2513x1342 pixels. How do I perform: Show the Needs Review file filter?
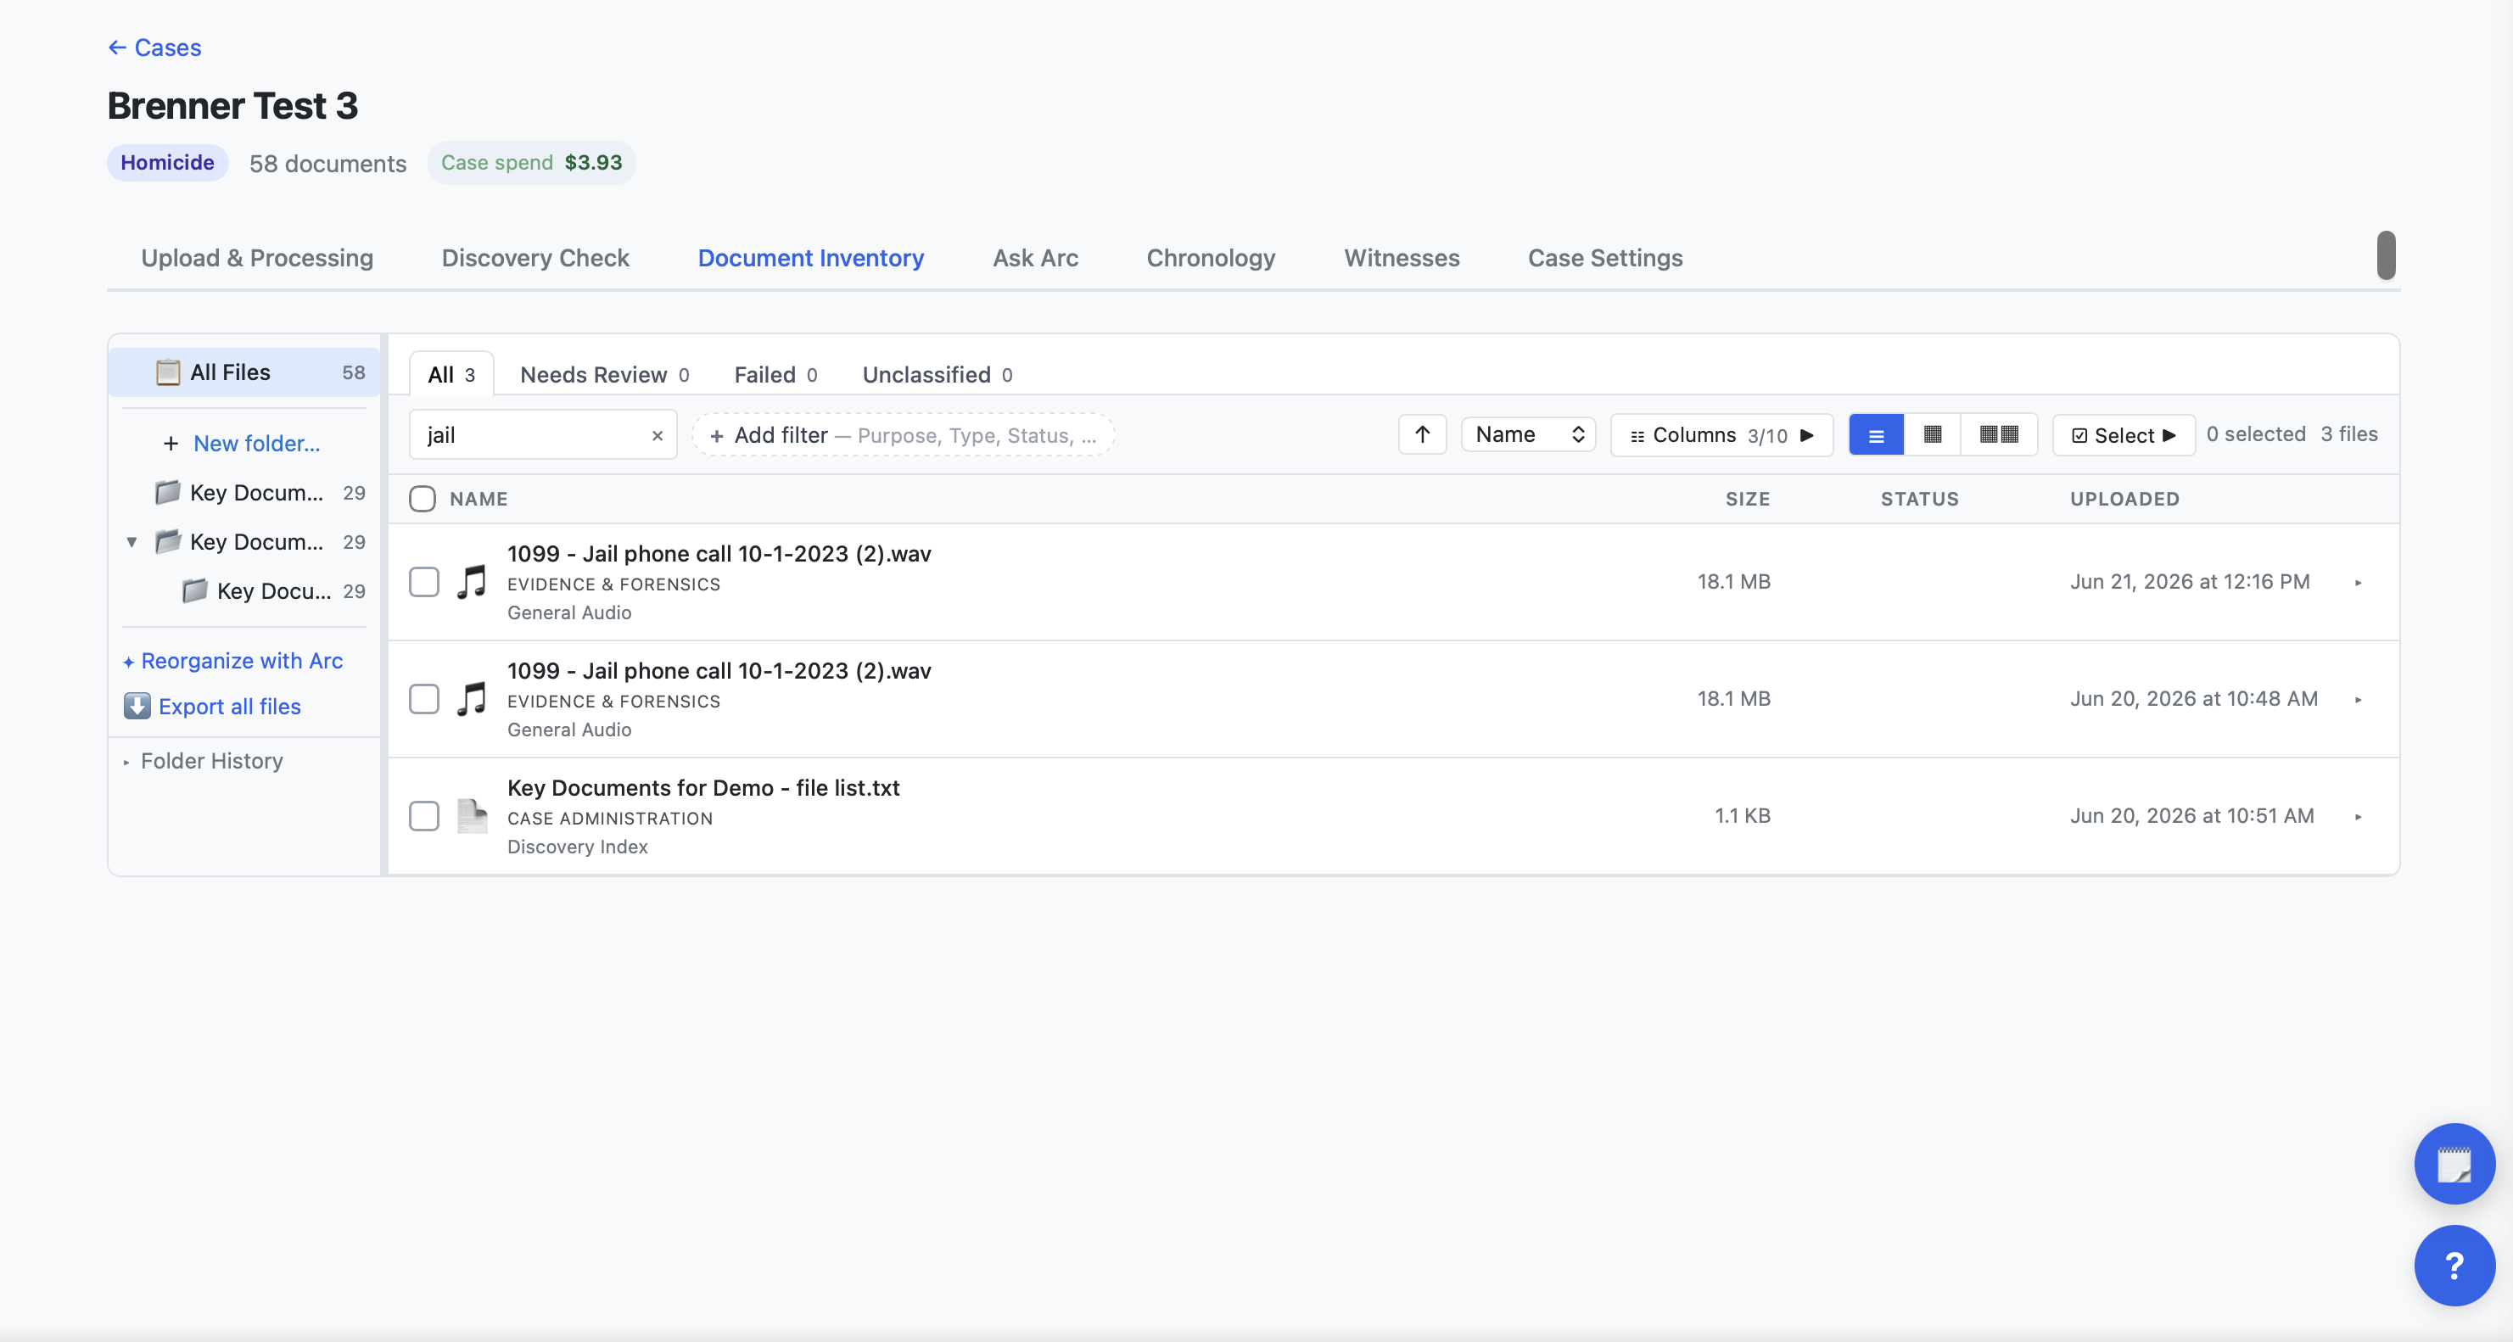point(604,374)
